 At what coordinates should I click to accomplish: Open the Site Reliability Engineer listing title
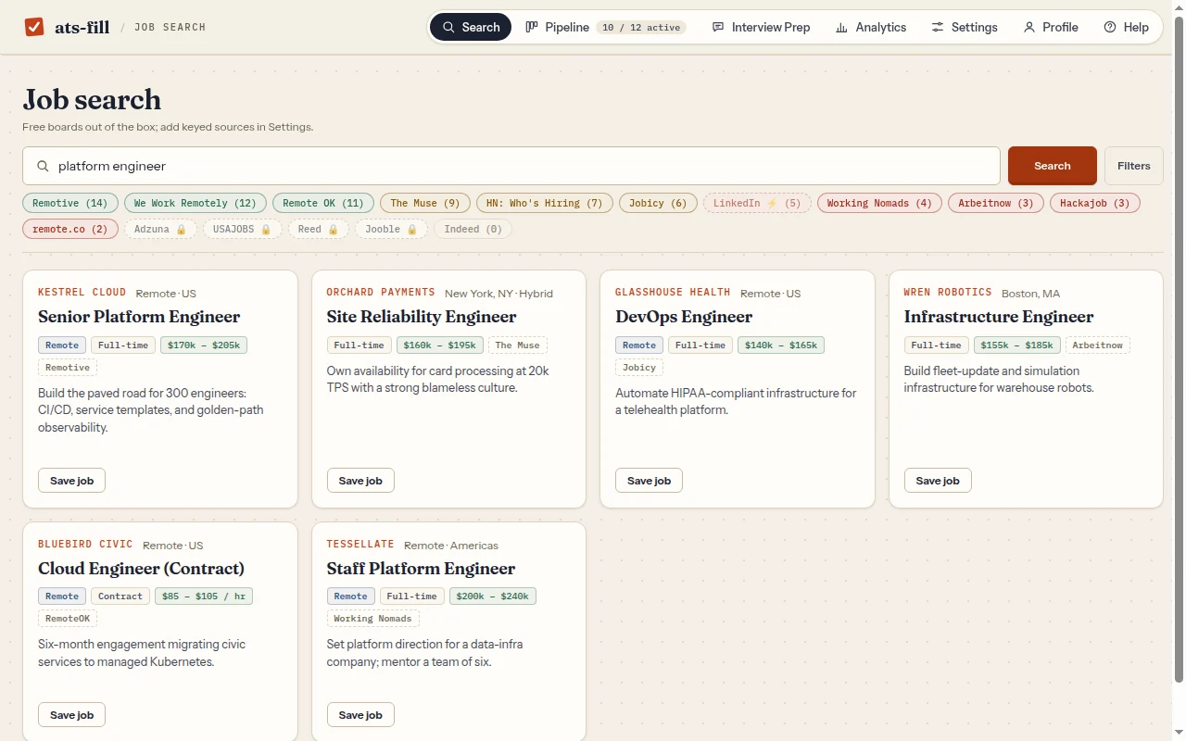point(422,317)
